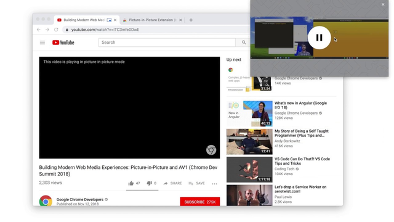Click the address bar lock icon
Viewport: 394px width, 222px height.
pos(67,30)
